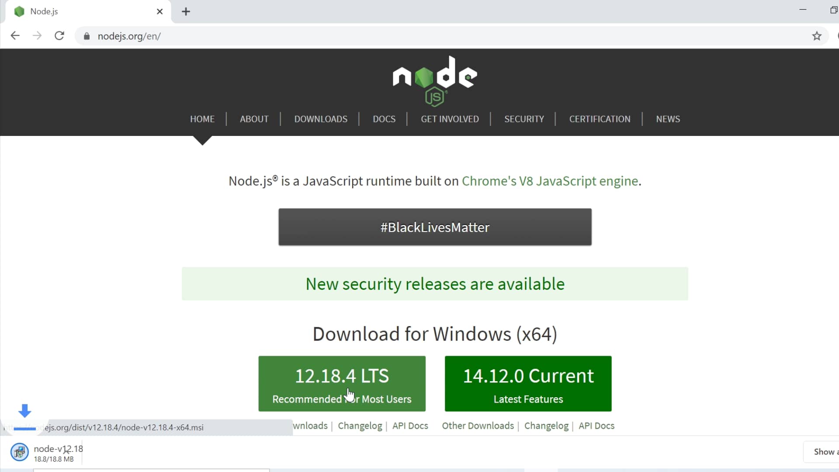
Task: Click the Node.js logo
Action: tap(435, 80)
